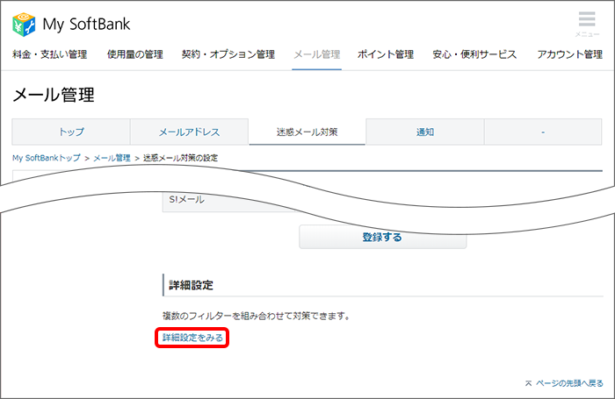The image size is (615, 399).
Task: Switch to the トップ tab
Action: click(x=71, y=132)
